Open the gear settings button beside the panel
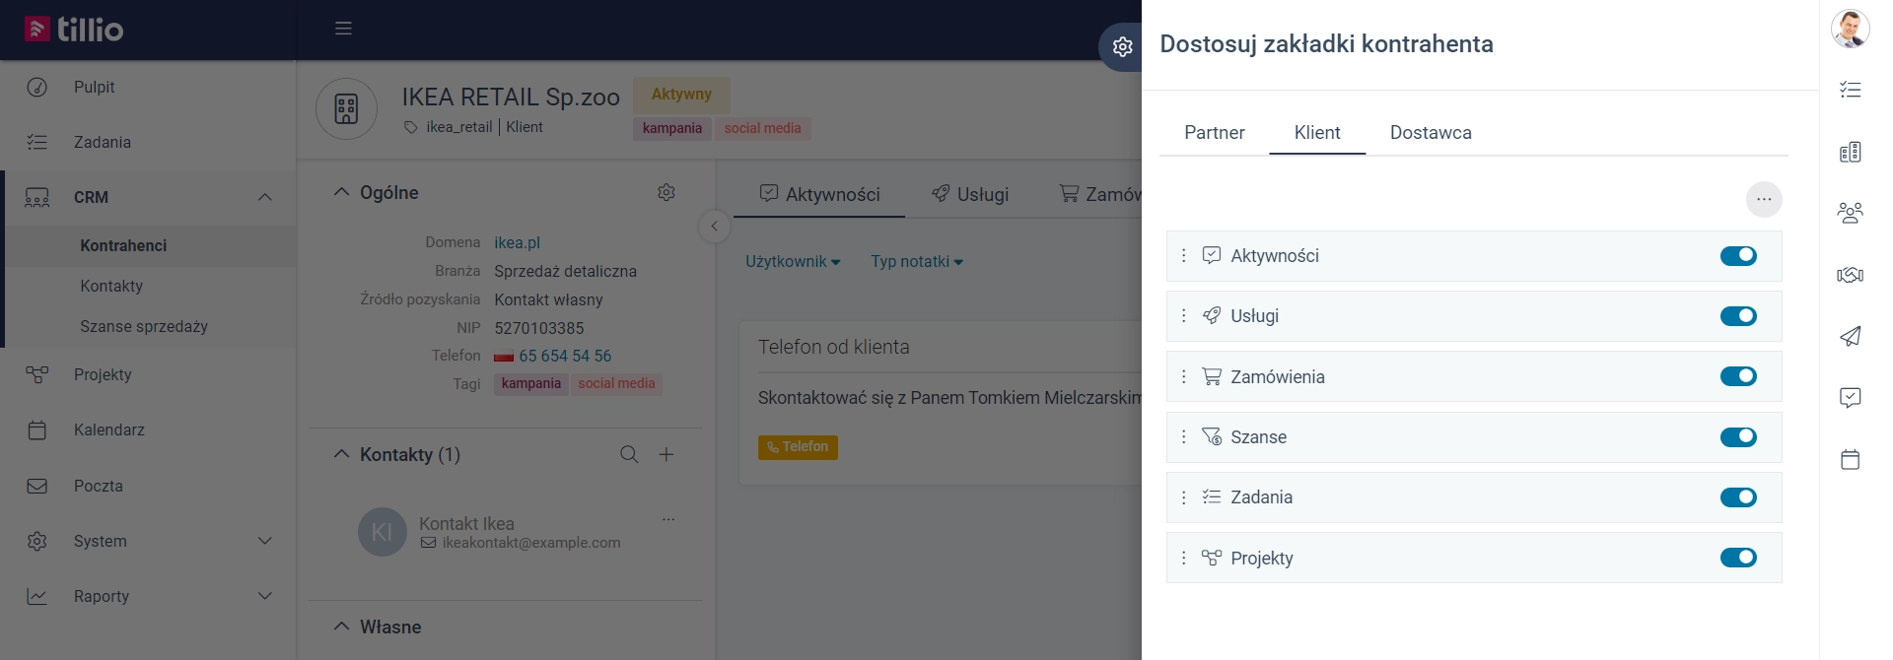The width and height of the screenshot is (1893, 660). [1122, 46]
